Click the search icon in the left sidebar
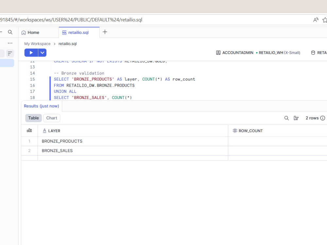Viewport: 327px width, 245px height. click(x=10, y=32)
